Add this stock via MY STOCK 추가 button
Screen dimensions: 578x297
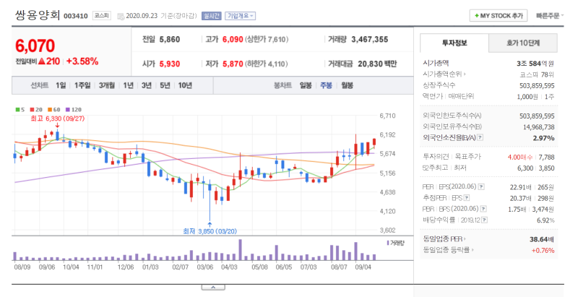499,16
